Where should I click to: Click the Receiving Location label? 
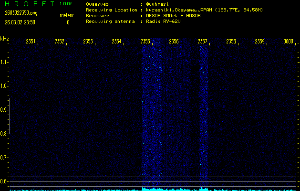pos(112,10)
